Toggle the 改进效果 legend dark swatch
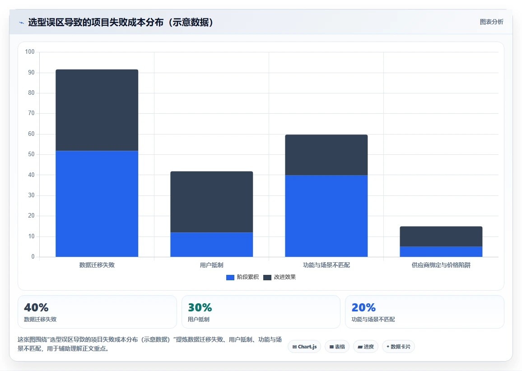Image resolution: width=522 pixels, height=371 pixels. click(x=267, y=278)
